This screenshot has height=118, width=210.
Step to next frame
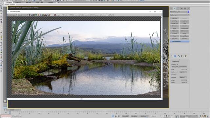click(169, 116)
